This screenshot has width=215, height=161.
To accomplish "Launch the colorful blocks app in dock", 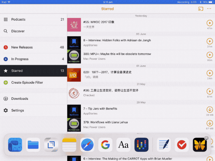I will [x=142, y=145].
